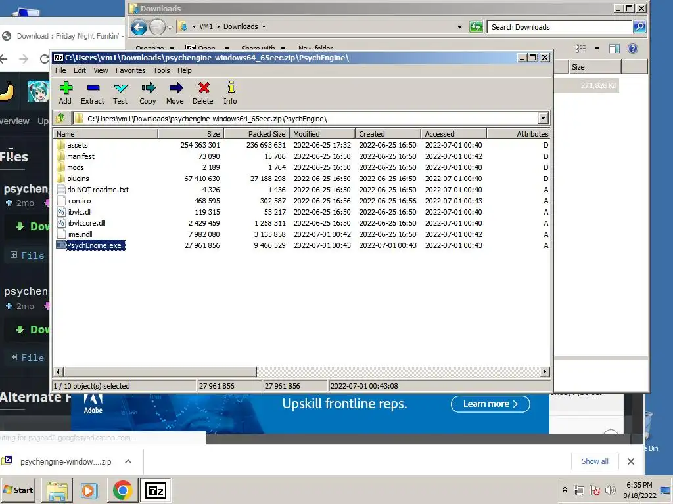
Task: Select do NOT readme.txt file
Action: click(98, 190)
